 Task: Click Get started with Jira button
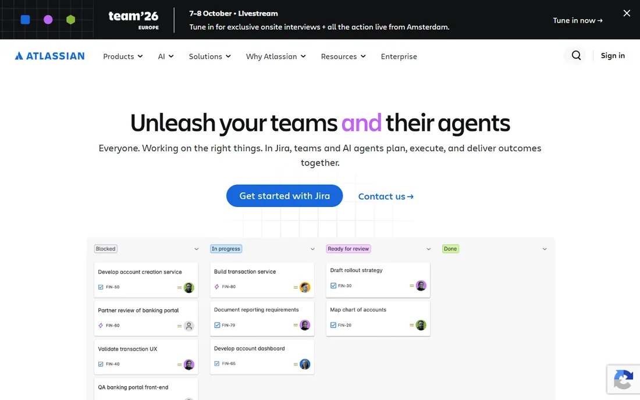tap(285, 196)
